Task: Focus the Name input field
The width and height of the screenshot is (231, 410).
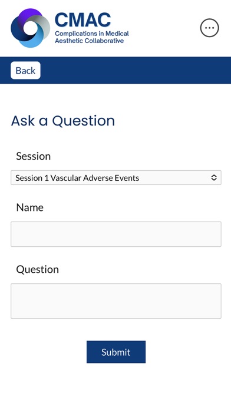Action: click(x=116, y=234)
